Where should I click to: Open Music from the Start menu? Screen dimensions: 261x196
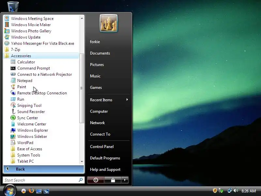(x=95, y=76)
